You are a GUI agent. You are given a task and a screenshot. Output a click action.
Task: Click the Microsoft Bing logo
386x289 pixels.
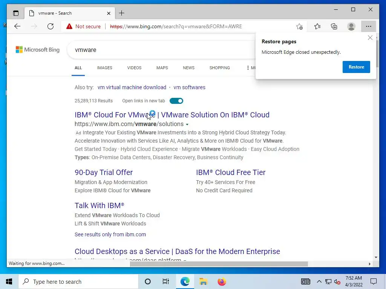pos(38,50)
